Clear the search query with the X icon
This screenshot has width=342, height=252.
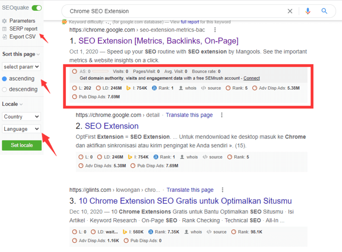[290, 11]
